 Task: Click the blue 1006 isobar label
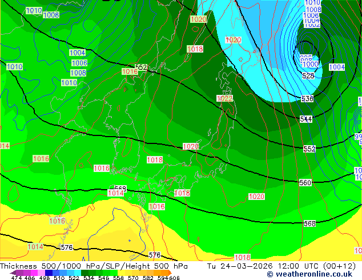pos(79,63)
